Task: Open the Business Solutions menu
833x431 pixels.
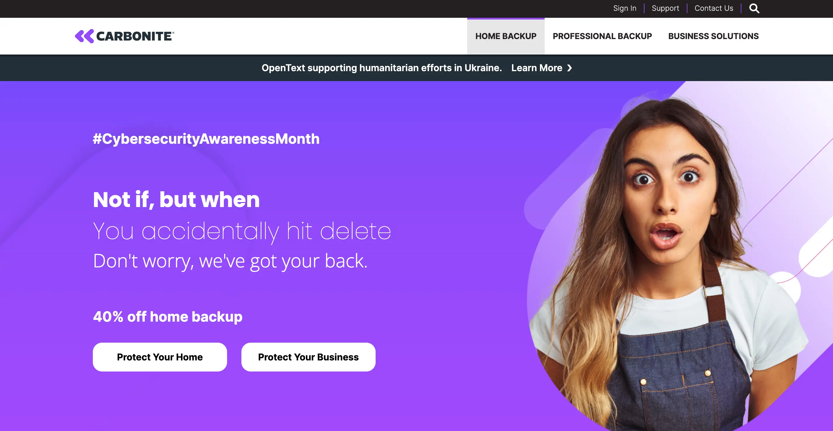Action: (x=713, y=36)
